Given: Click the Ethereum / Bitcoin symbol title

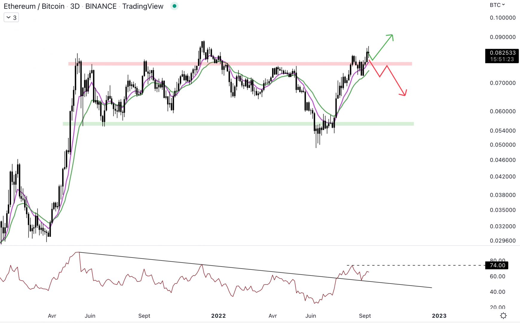Looking at the screenshot, I should click(x=34, y=6).
